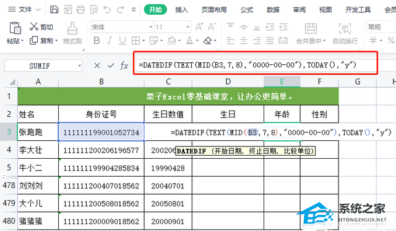Select cell B4 with ID 111111200206196577
396x231 pixels.
tap(101, 150)
